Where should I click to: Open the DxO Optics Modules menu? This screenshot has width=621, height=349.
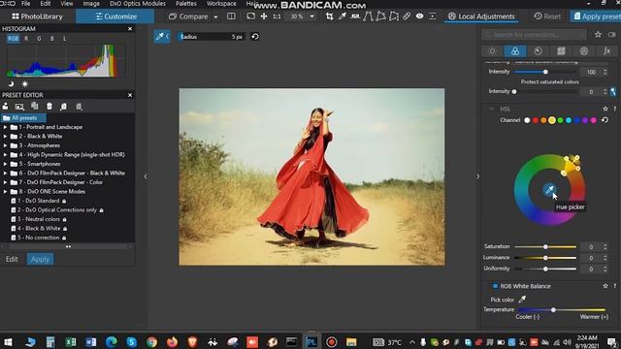pos(138,4)
